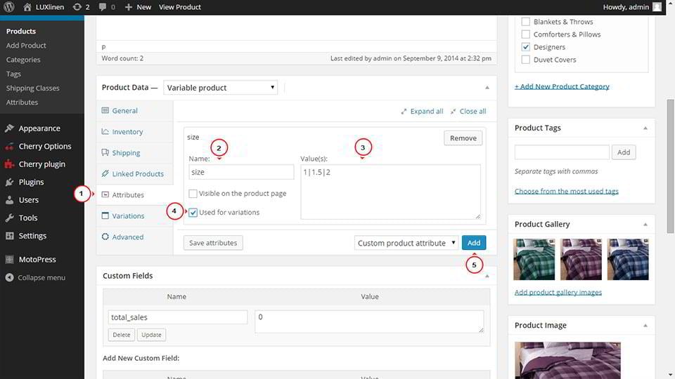Switch to the Variations tab

click(x=128, y=216)
